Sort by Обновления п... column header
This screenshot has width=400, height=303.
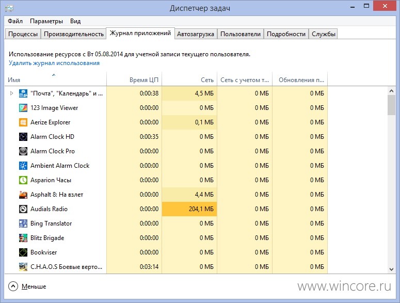point(300,79)
